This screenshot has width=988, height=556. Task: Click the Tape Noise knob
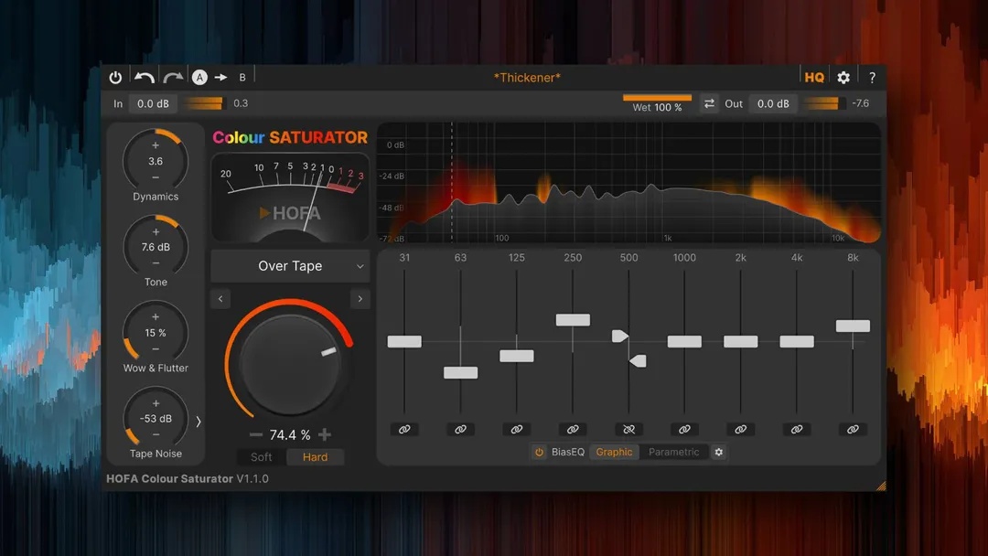click(156, 418)
